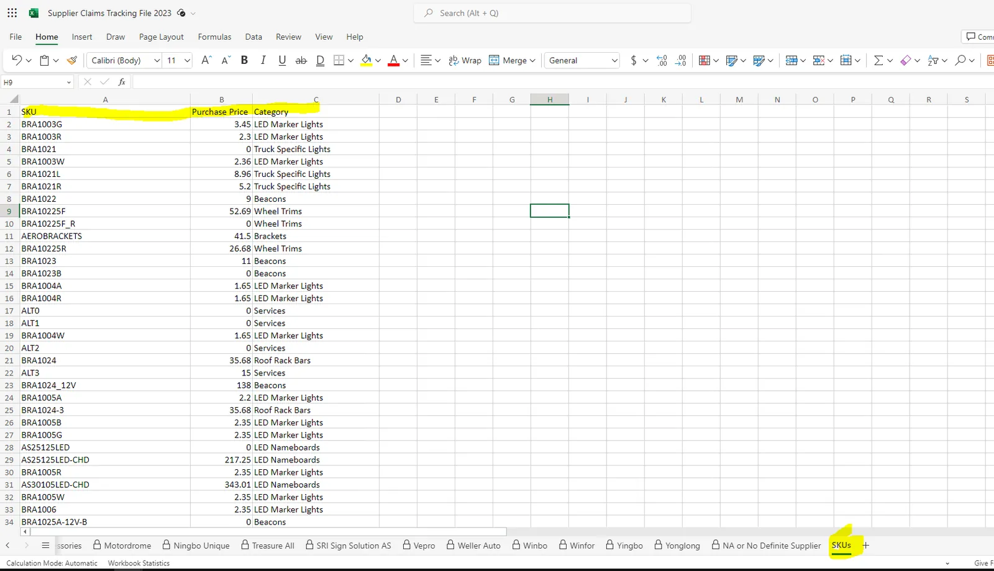Increase font size with large A icon
This screenshot has height=571, width=994.
click(x=207, y=60)
